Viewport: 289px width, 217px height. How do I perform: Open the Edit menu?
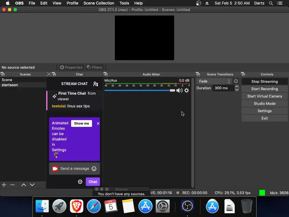point(44,3)
